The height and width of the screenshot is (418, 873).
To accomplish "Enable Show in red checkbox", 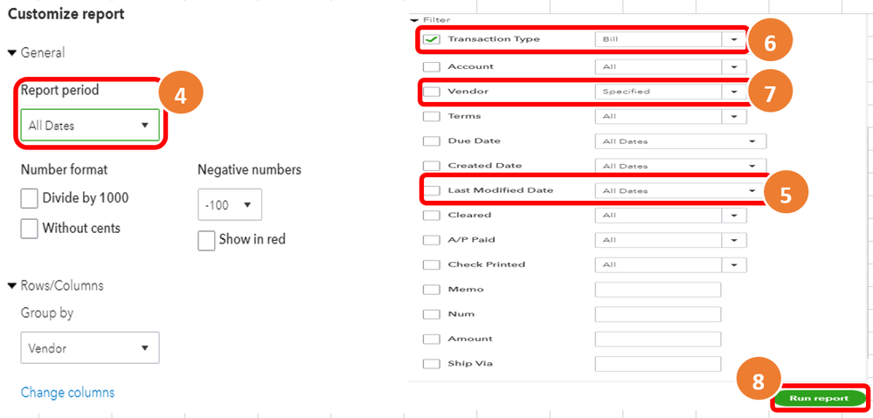I will click(207, 240).
